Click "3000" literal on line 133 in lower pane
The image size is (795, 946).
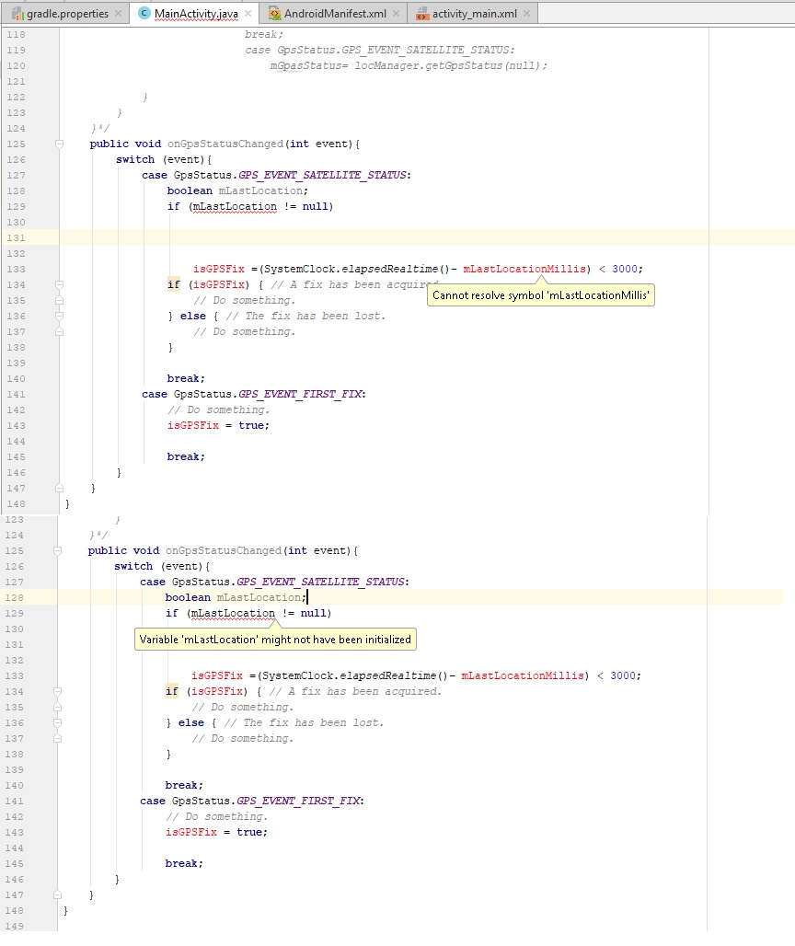[x=623, y=675]
